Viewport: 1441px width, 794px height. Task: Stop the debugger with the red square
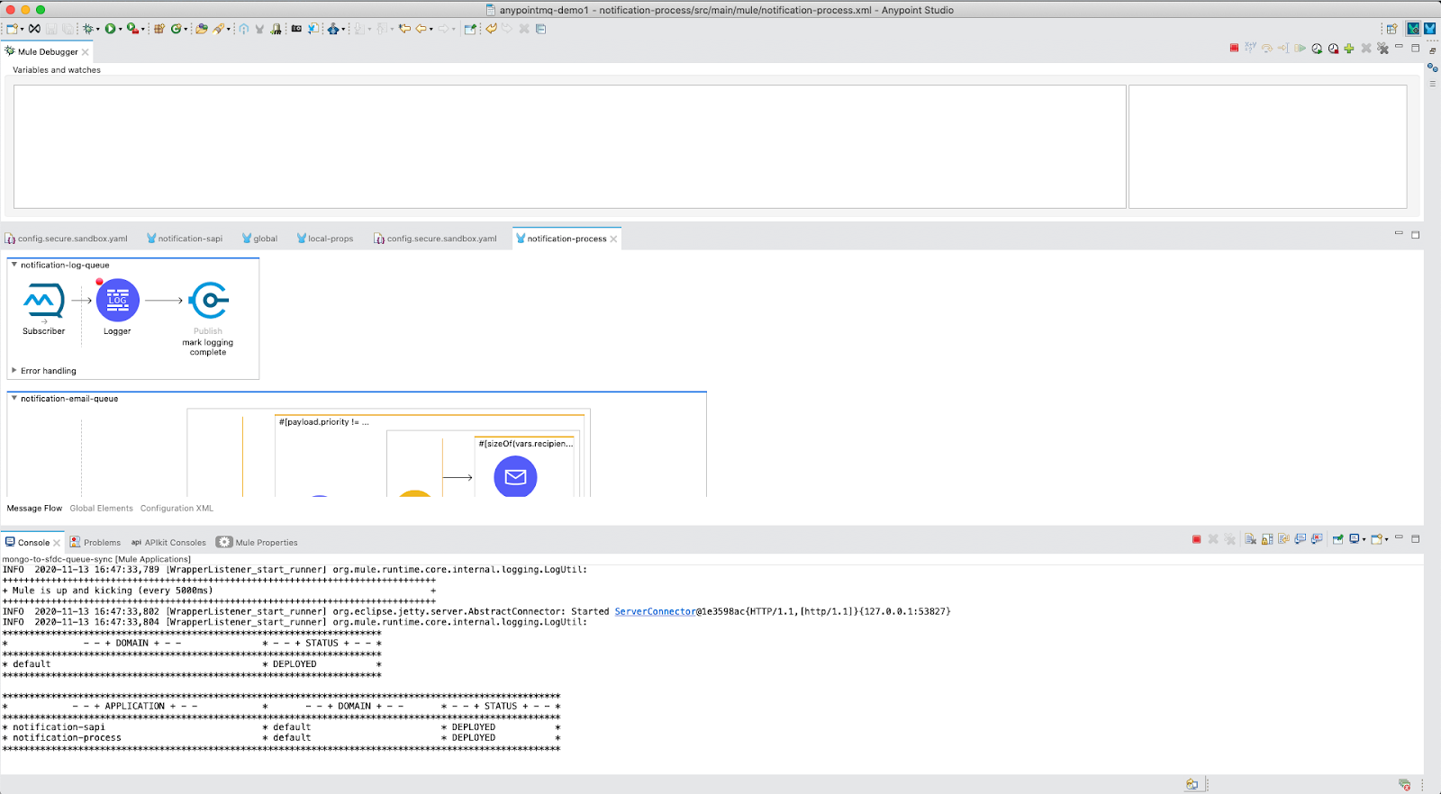pos(1234,49)
